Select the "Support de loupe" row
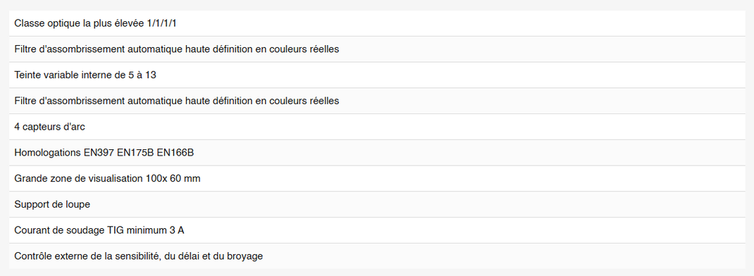 (x=377, y=204)
